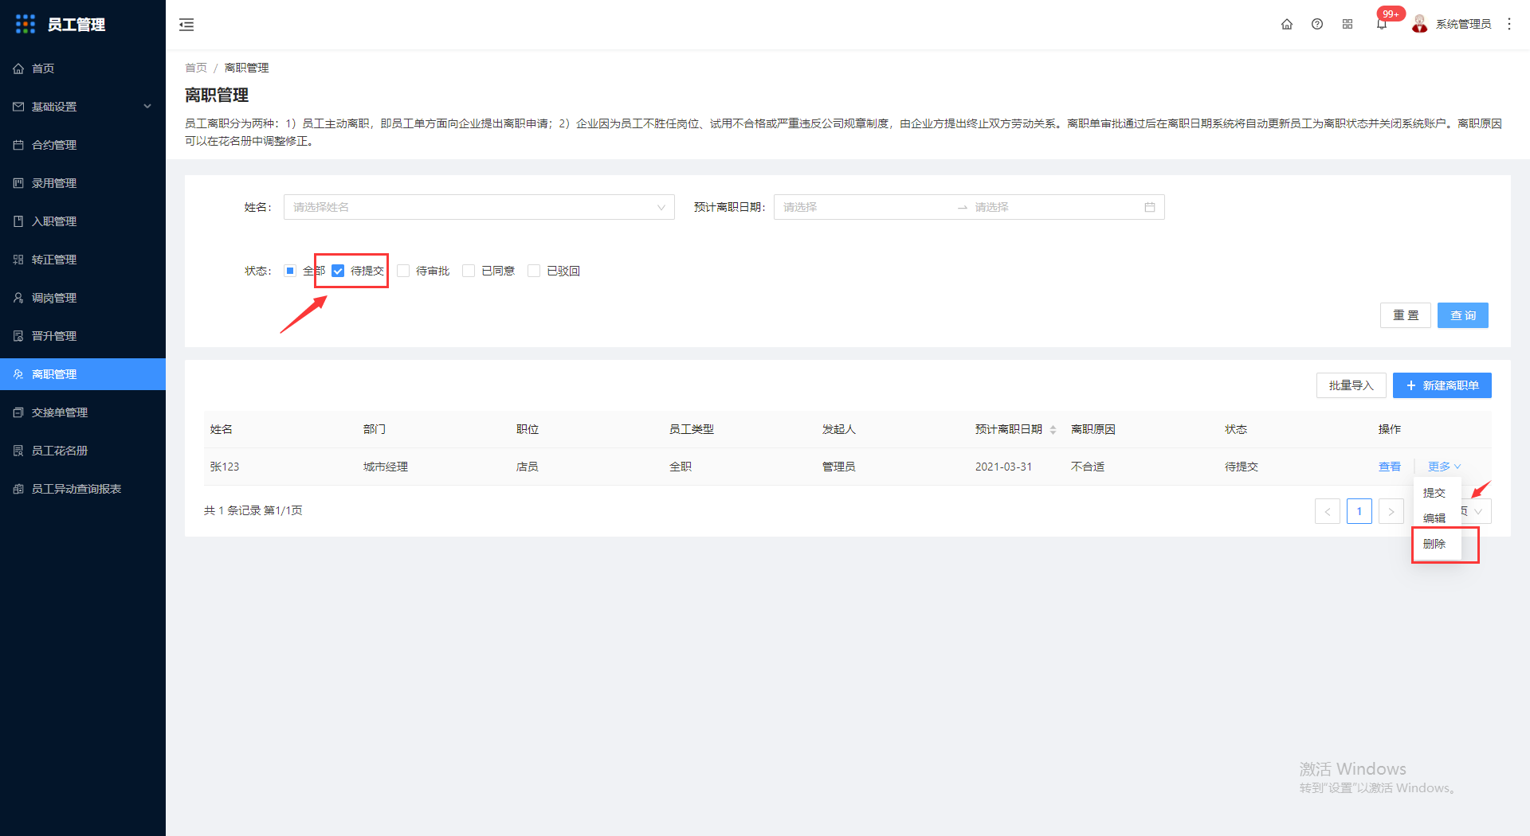Click the calendar icon in date range field
Screen dimensions: 1530x836
coord(1150,207)
